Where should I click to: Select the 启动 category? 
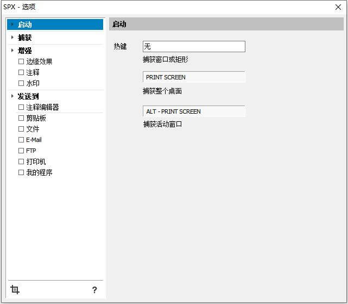[x=55, y=24]
